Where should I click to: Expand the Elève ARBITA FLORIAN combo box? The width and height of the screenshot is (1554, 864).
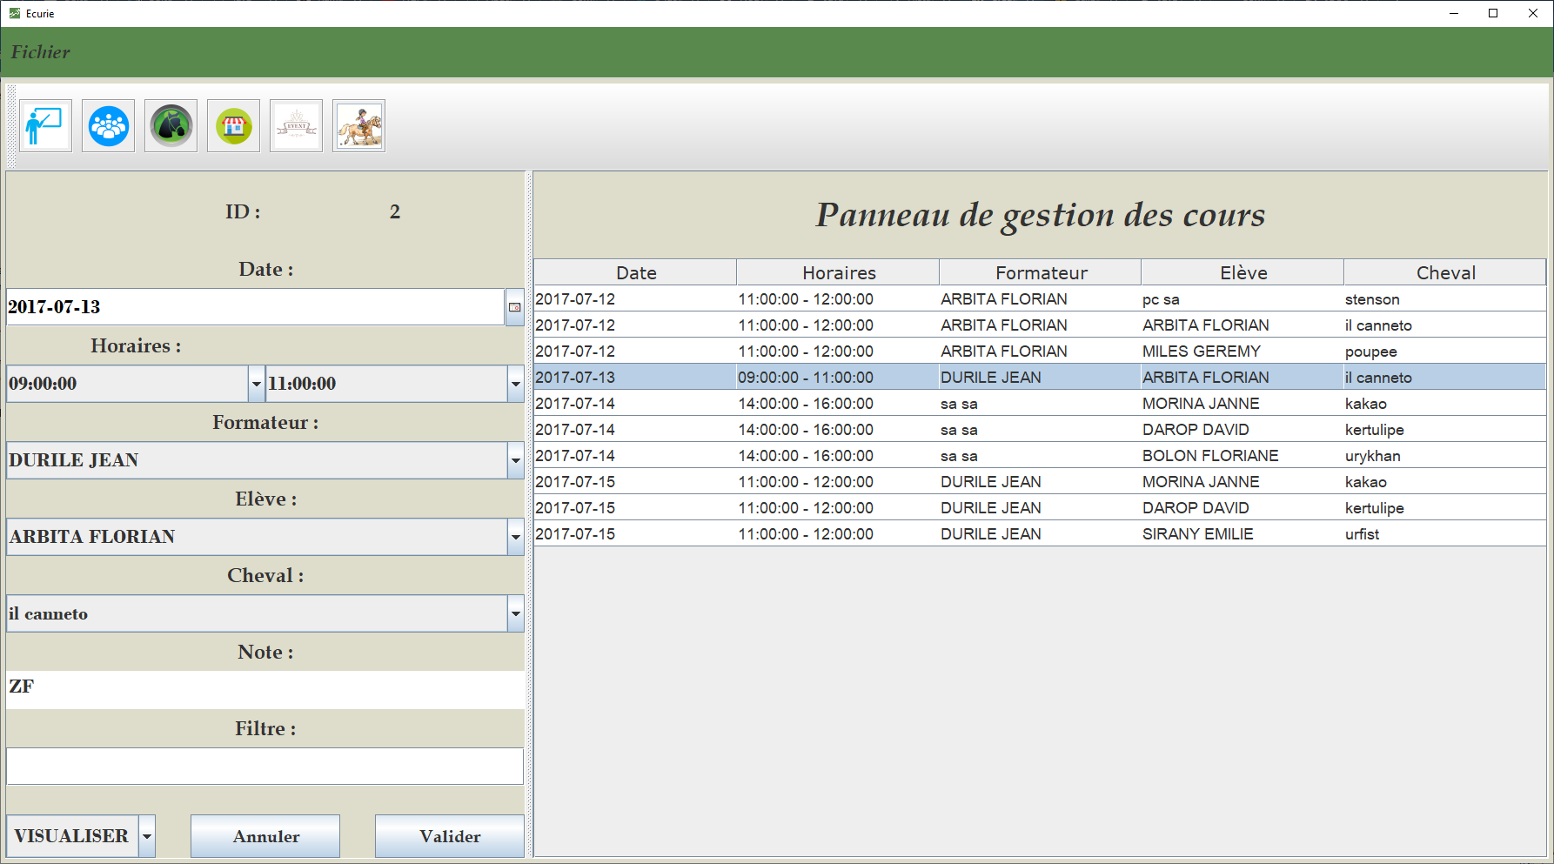click(515, 537)
